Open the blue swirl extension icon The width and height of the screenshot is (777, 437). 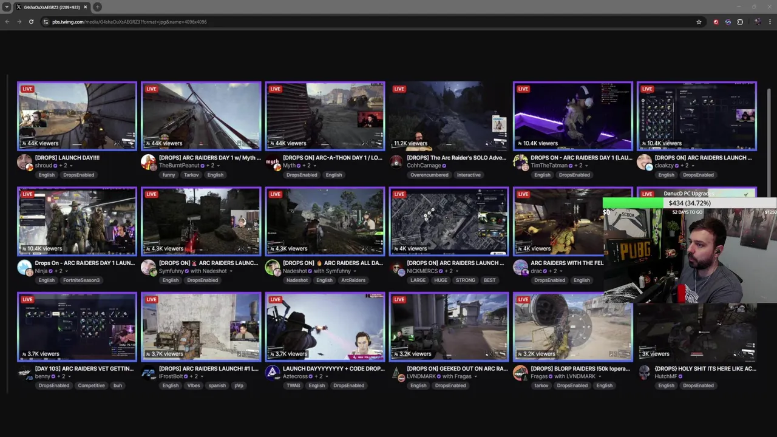728,22
